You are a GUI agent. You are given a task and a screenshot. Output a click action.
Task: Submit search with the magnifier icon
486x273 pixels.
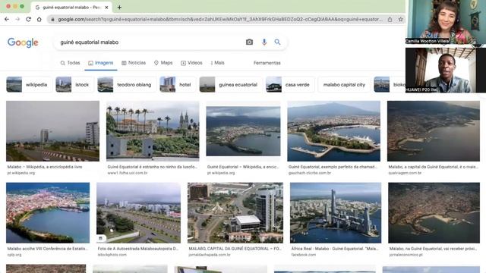pyautogui.click(x=277, y=42)
